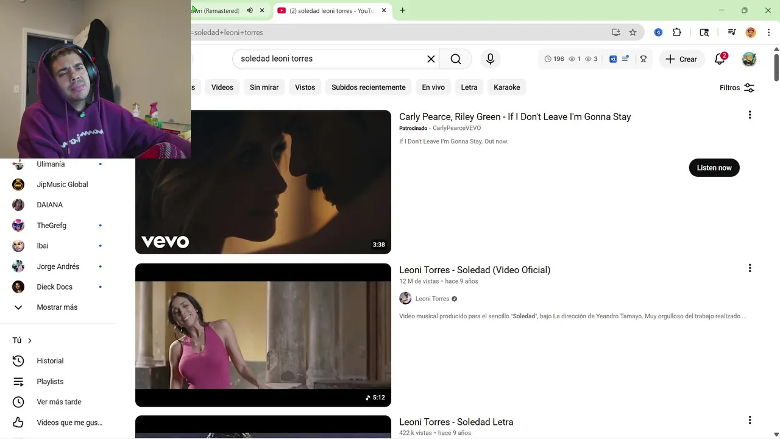Select Subidos recientemente filter chip

(x=368, y=87)
